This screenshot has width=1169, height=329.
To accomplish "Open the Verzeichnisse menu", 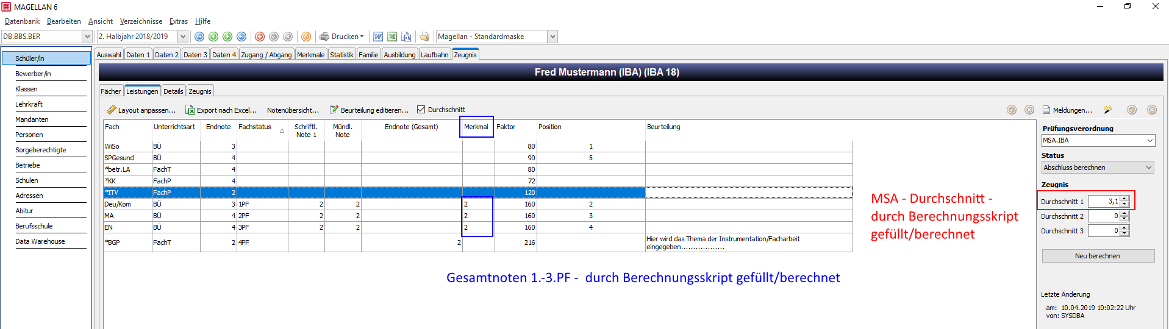I will pos(141,21).
